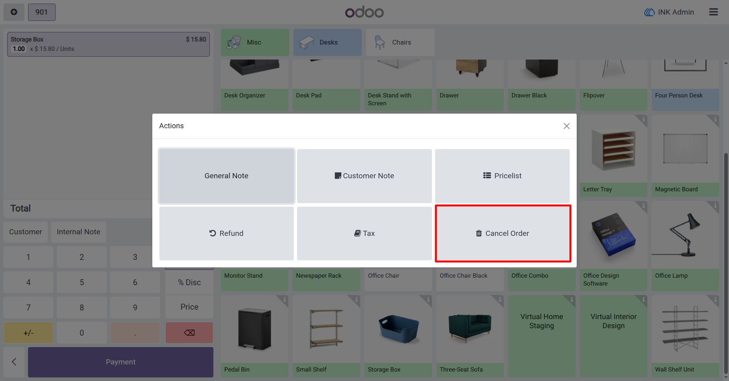Choose the Tax action
The height and width of the screenshot is (381, 729).
coord(364,233)
